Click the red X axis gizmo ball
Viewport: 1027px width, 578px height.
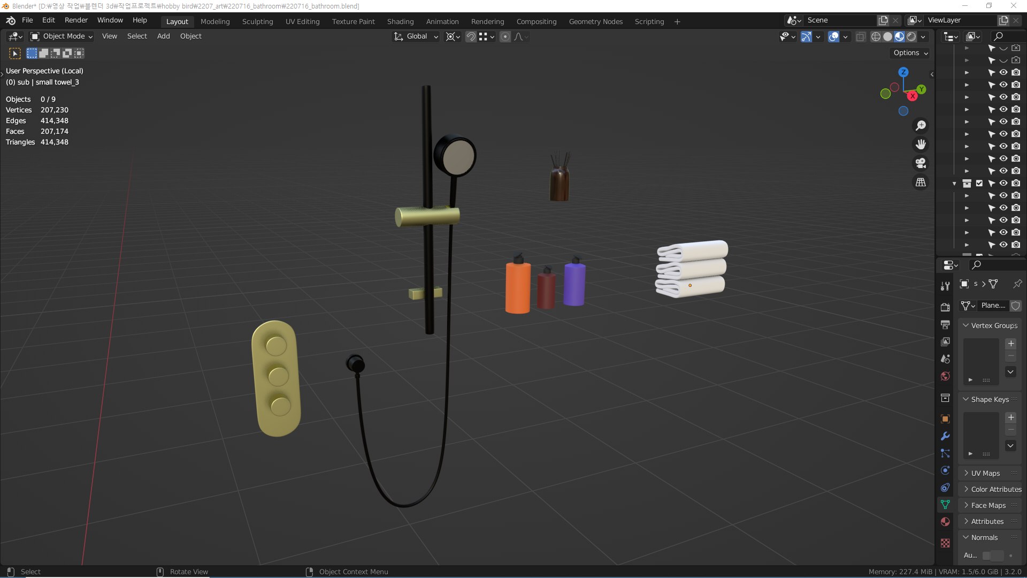coord(913,96)
